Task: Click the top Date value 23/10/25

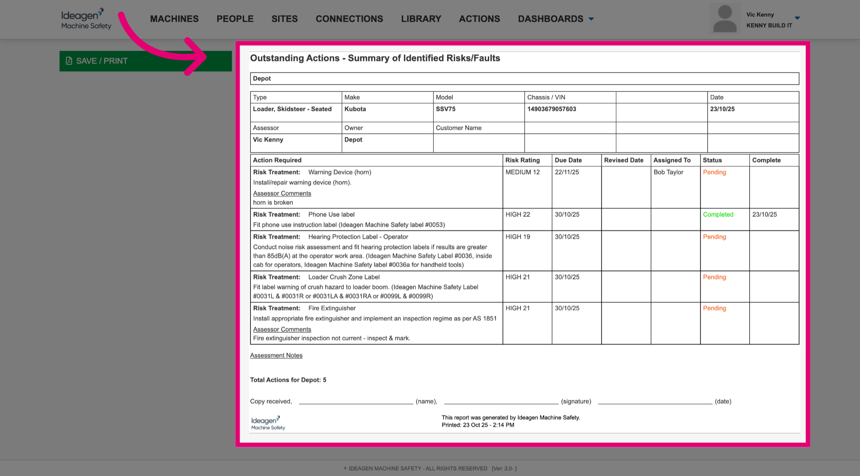Action: click(x=722, y=109)
